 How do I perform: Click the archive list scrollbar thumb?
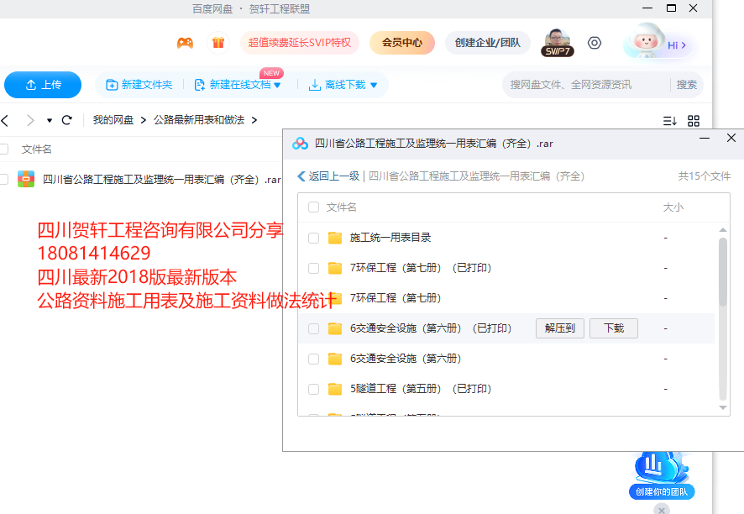[723, 272]
